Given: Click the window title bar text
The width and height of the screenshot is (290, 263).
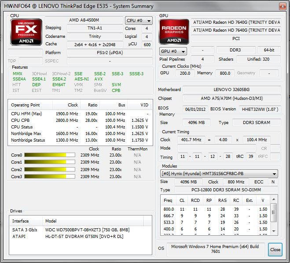Looking at the screenshot, I should pos(79,6).
